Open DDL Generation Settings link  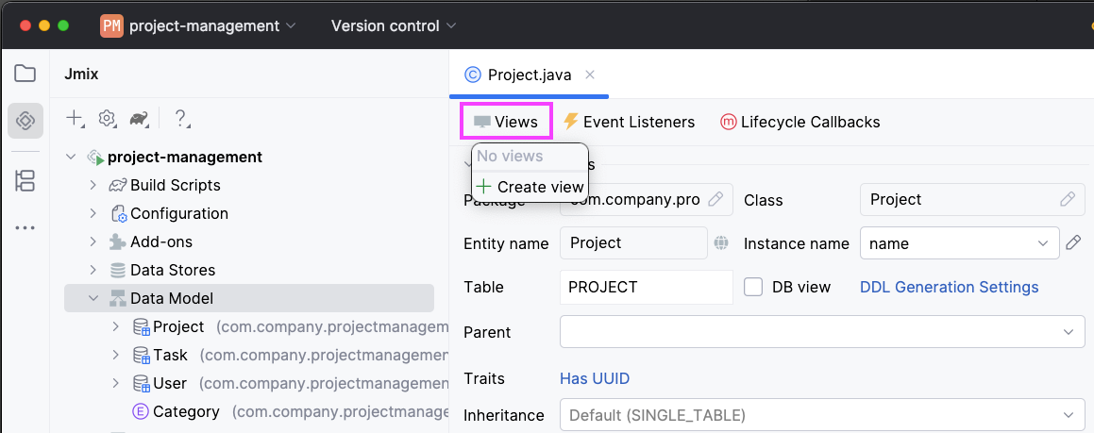click(x=949, y=287)
